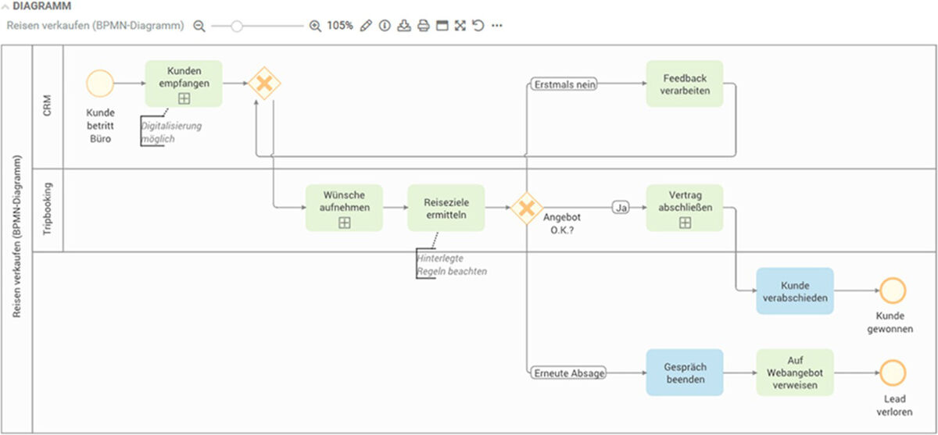
Task: Expand subprocess marker in 'Kunden empfangen'
Action: (x=184, y=98)
